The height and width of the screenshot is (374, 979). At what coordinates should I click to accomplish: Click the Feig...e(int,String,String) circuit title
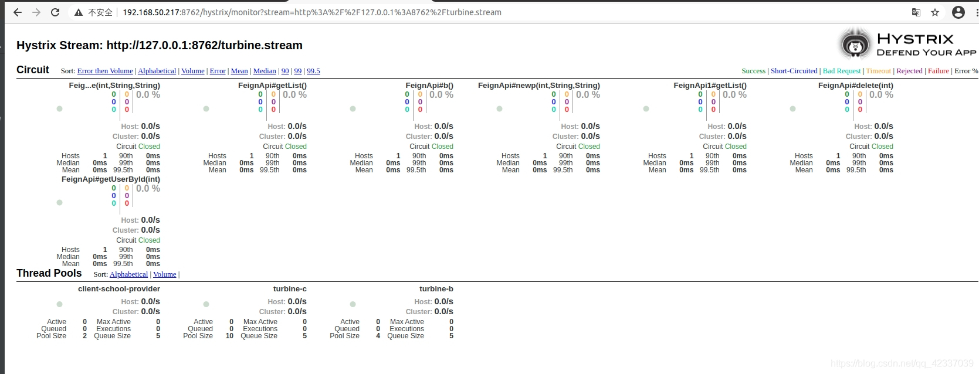tap(114, 86)
